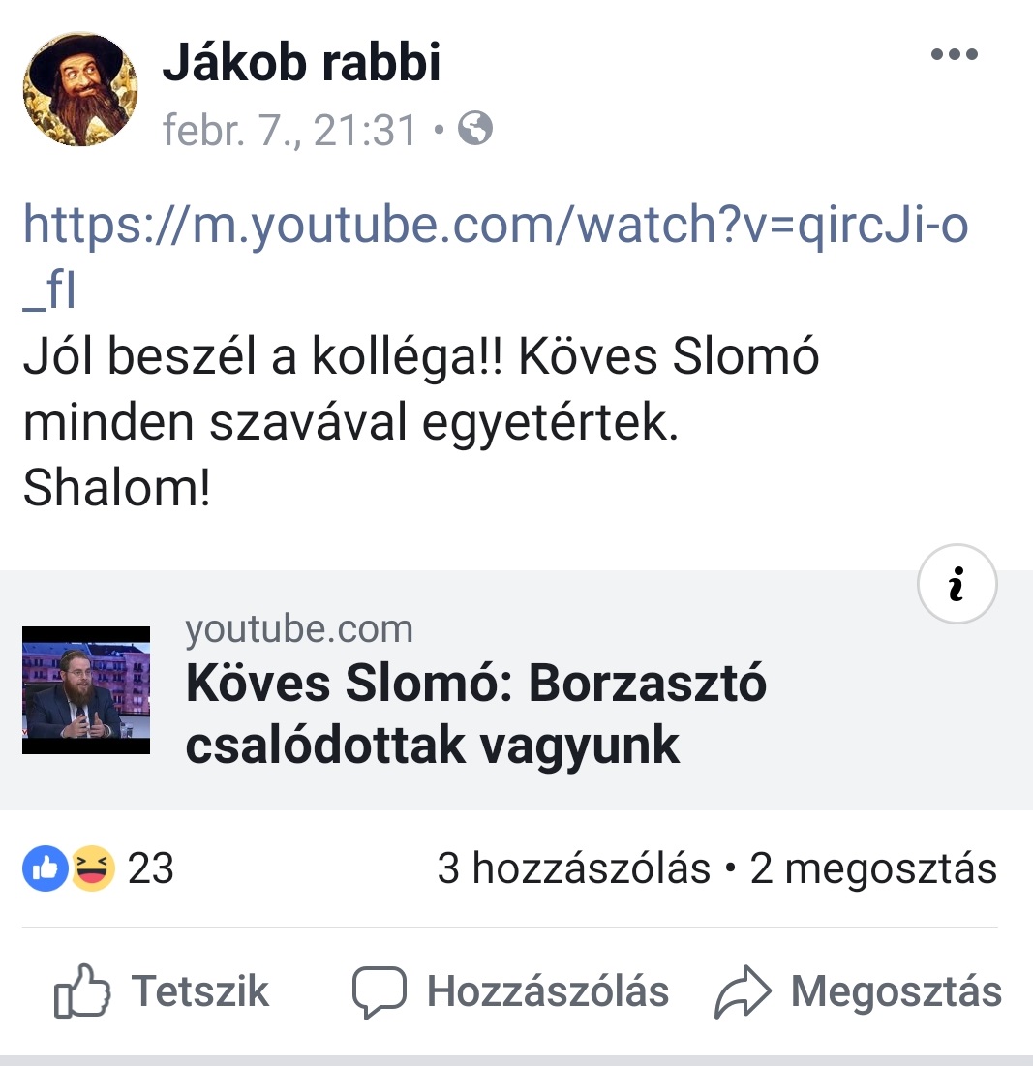Viewport: 1033px width, 1066px height.
Task: View the 2 megosztás shares list
Action: 873,868
